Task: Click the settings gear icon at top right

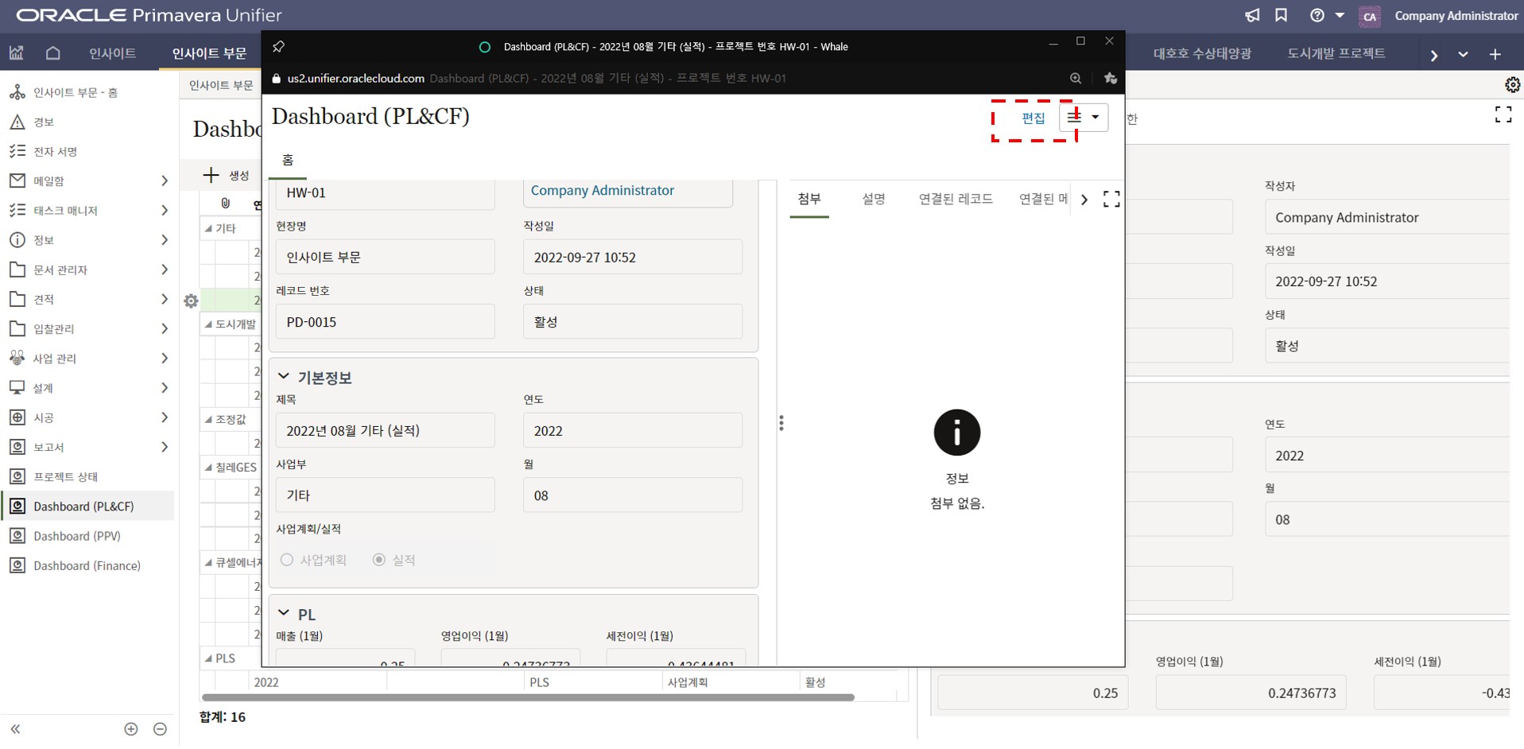Action: tap(1511, 85)
